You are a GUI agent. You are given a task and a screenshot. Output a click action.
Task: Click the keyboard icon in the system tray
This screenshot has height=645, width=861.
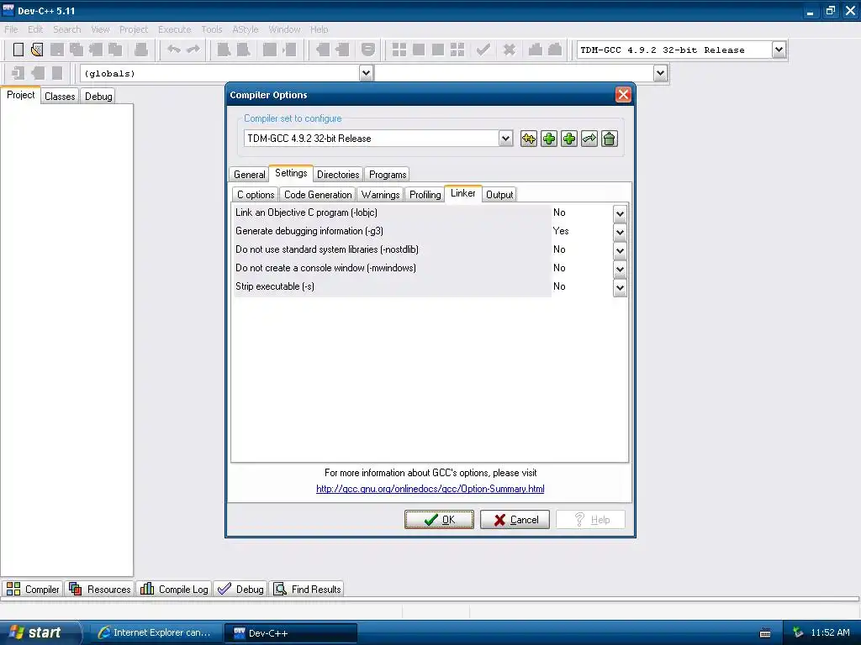pyautogui.click(x=765, y=633)
